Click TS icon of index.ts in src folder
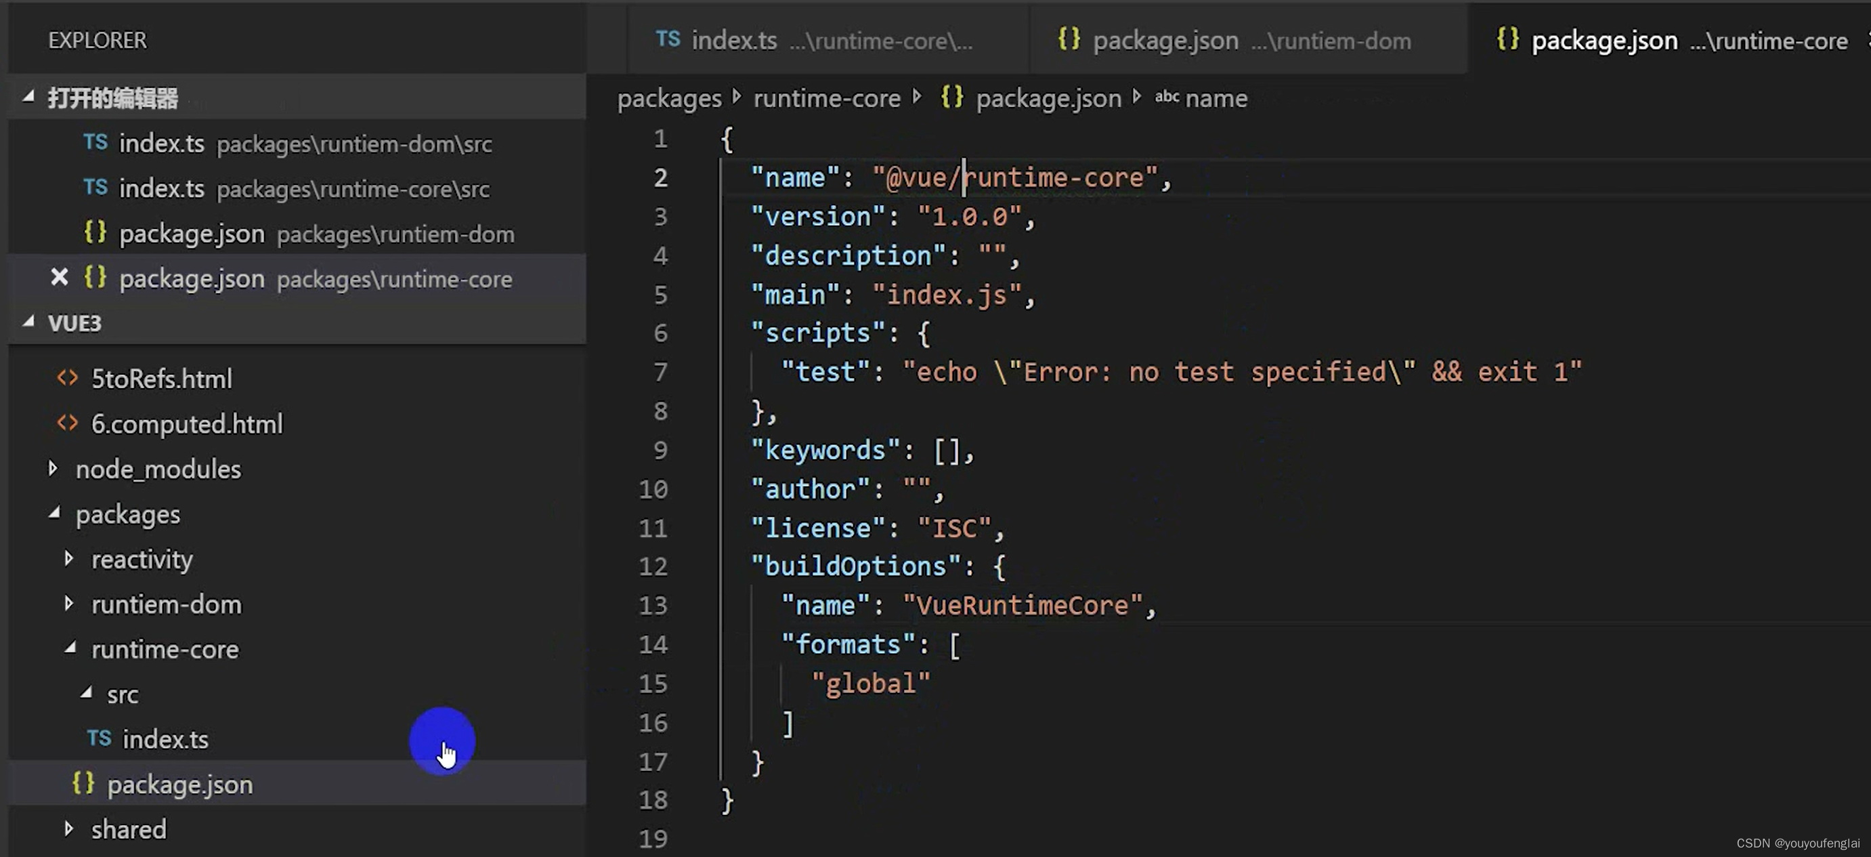1871x857 pixels. [99, 738]
